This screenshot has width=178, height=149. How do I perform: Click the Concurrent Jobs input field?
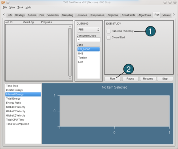[x=88, y=40]
